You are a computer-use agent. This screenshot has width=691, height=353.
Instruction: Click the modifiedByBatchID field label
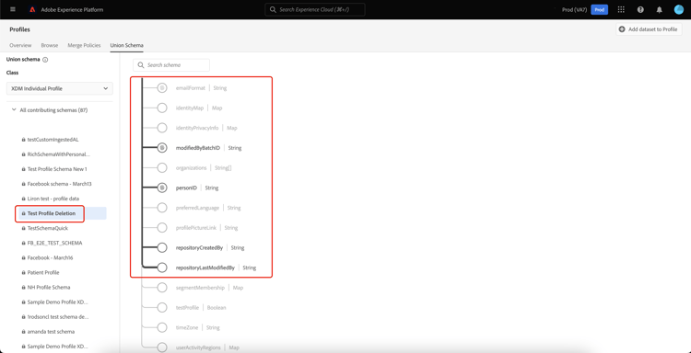(198, 148)
